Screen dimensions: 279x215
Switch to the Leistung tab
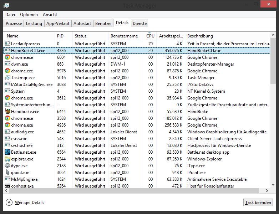click(x=34, y=23)
